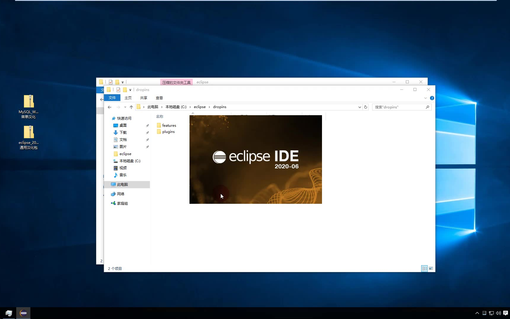Open explorer help icon
The width and height of the screenshot is (510, 319).
432,98
